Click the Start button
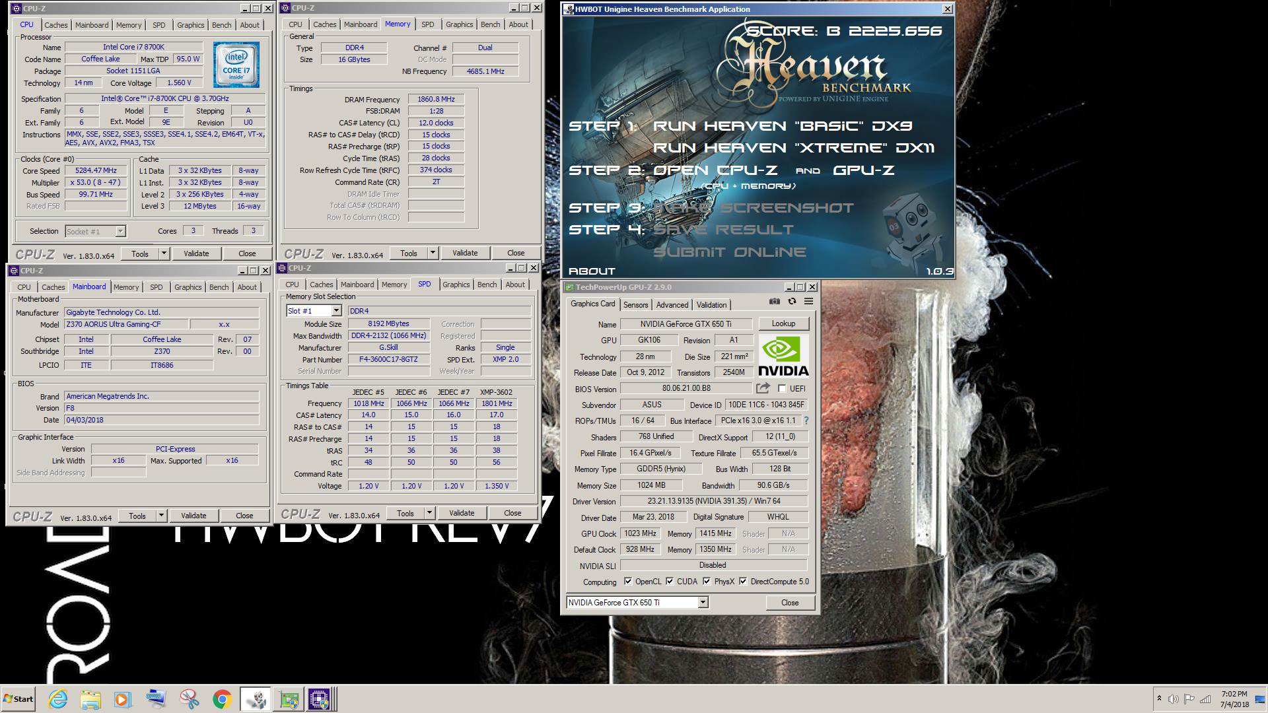Screen dimensions: 1268x713 pos(18,699)
